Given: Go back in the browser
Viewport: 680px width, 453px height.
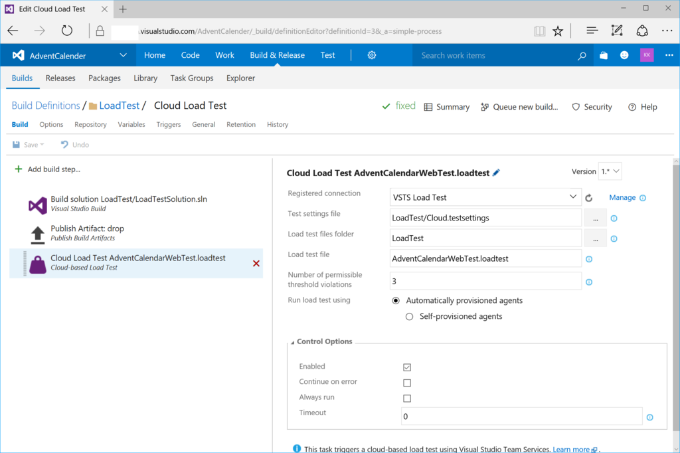Looking at the screenshot, I should click(13, 31).
